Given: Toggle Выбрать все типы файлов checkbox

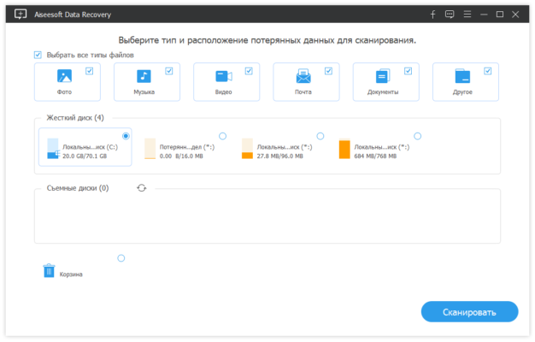Looking at the screenshot, I should coord(38,55).
